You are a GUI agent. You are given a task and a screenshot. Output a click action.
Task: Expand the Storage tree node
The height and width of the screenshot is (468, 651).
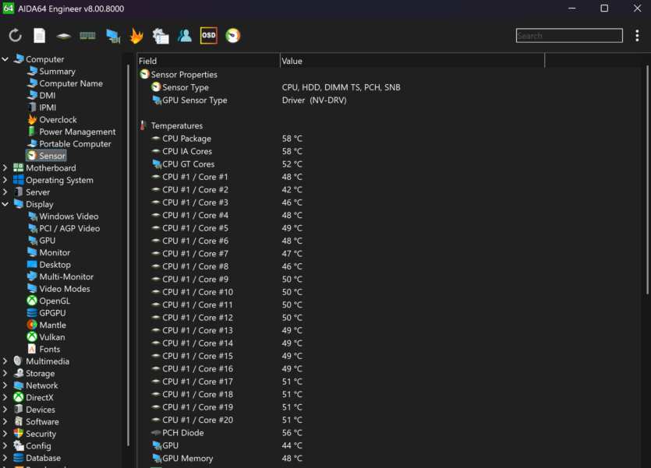click(5, 373)
